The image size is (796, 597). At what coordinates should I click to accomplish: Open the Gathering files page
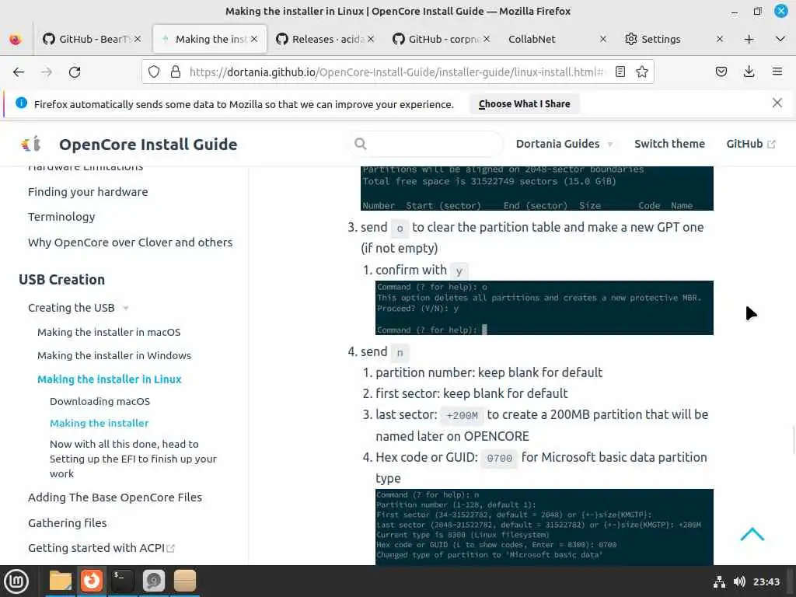click(x=67, y=523)
